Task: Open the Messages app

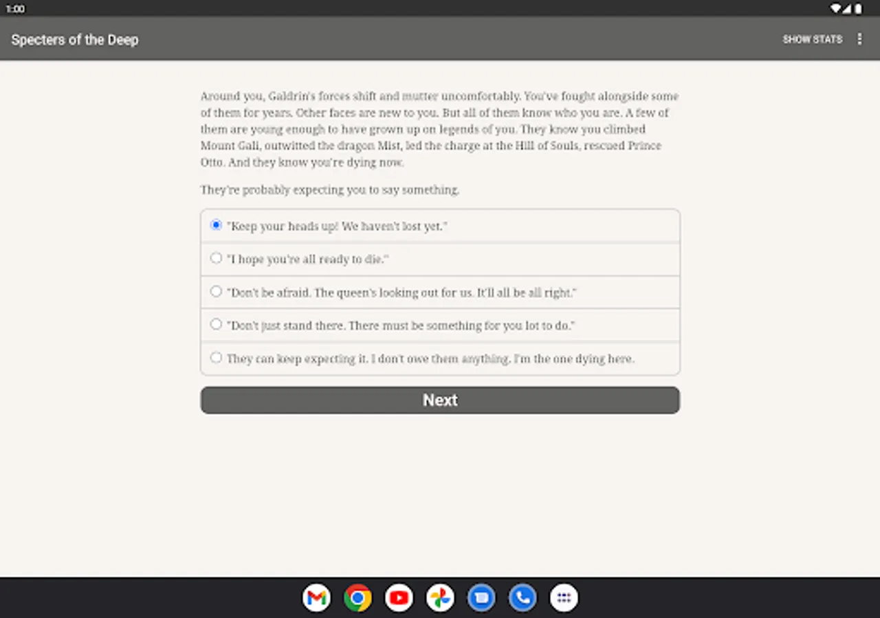Action: click(481, 597)
